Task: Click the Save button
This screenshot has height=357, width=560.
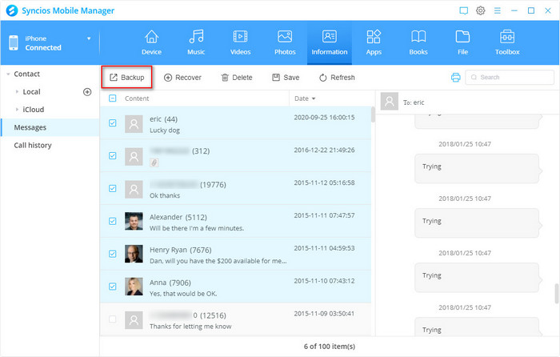Action: coord(286,78)
